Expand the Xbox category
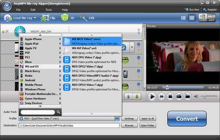220x140 pixels. pyautogui.click(x=40, y=62)
